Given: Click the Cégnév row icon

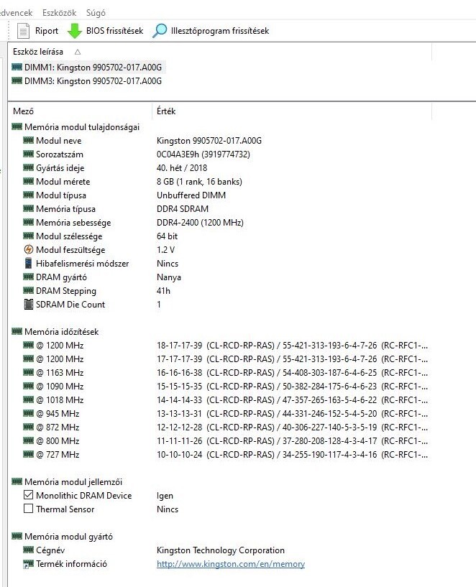Looking at the screenshot, I should click(x=29, y=550).
